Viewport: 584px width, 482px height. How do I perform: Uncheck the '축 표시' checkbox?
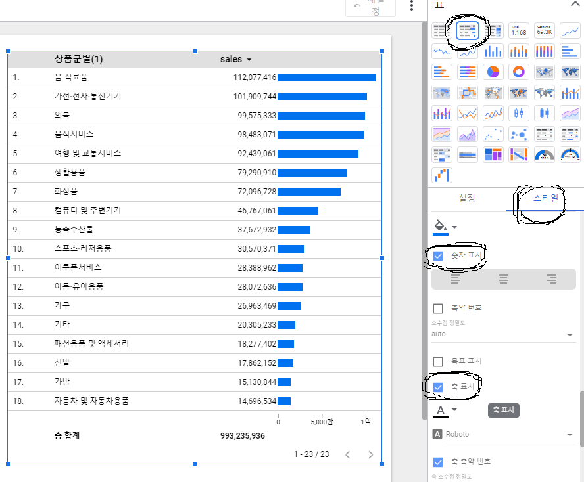(x=438, y=387)
